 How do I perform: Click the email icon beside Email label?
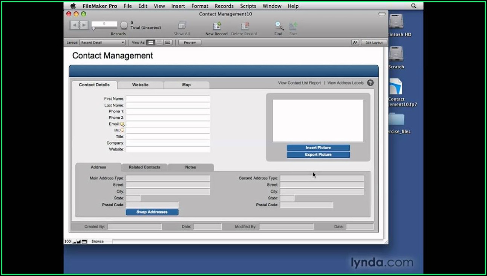pos(123,124)
